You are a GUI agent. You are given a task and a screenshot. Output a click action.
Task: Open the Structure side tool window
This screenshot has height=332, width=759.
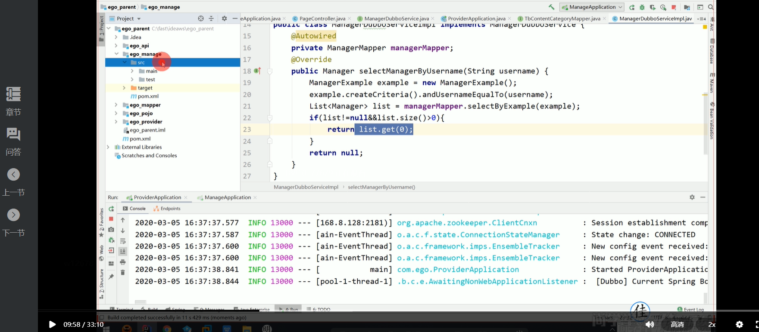point(102,284)
